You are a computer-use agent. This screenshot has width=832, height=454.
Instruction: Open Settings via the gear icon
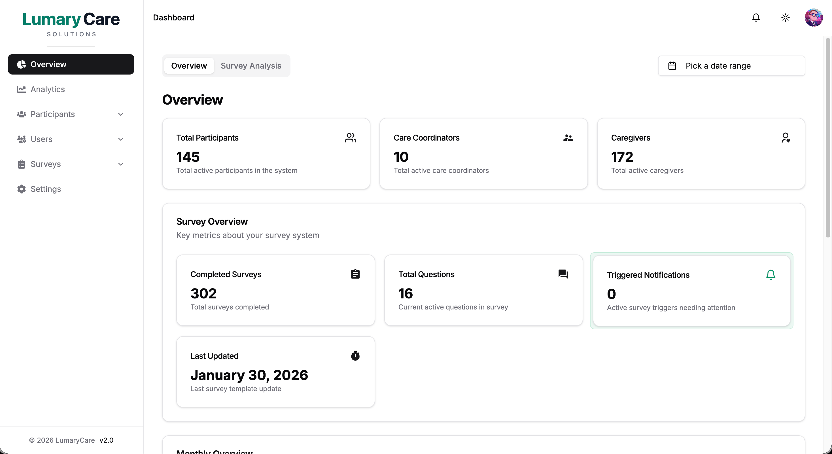(21, 189)
